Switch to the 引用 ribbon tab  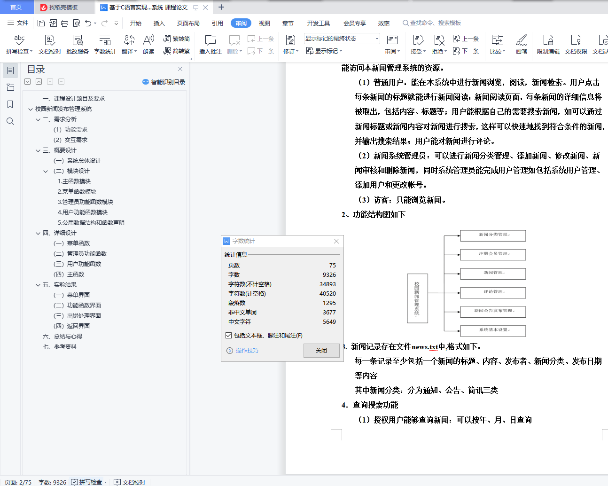pyautogui.click(x=218, y=23)
